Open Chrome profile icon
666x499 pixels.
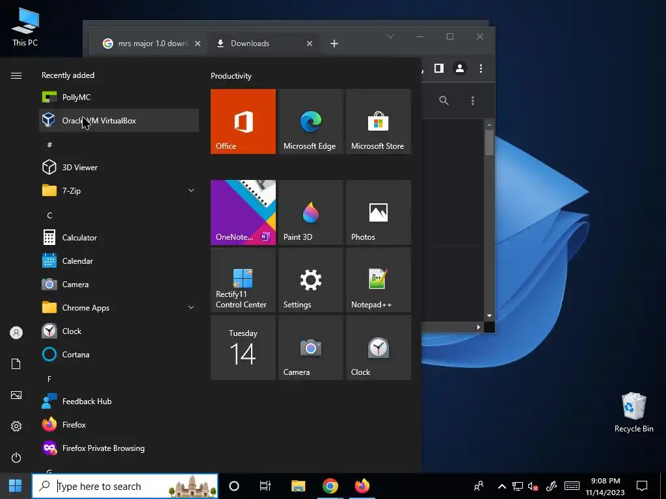(x=460, y=68)
